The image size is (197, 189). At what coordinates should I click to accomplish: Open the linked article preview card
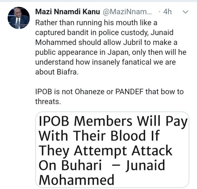112,150
